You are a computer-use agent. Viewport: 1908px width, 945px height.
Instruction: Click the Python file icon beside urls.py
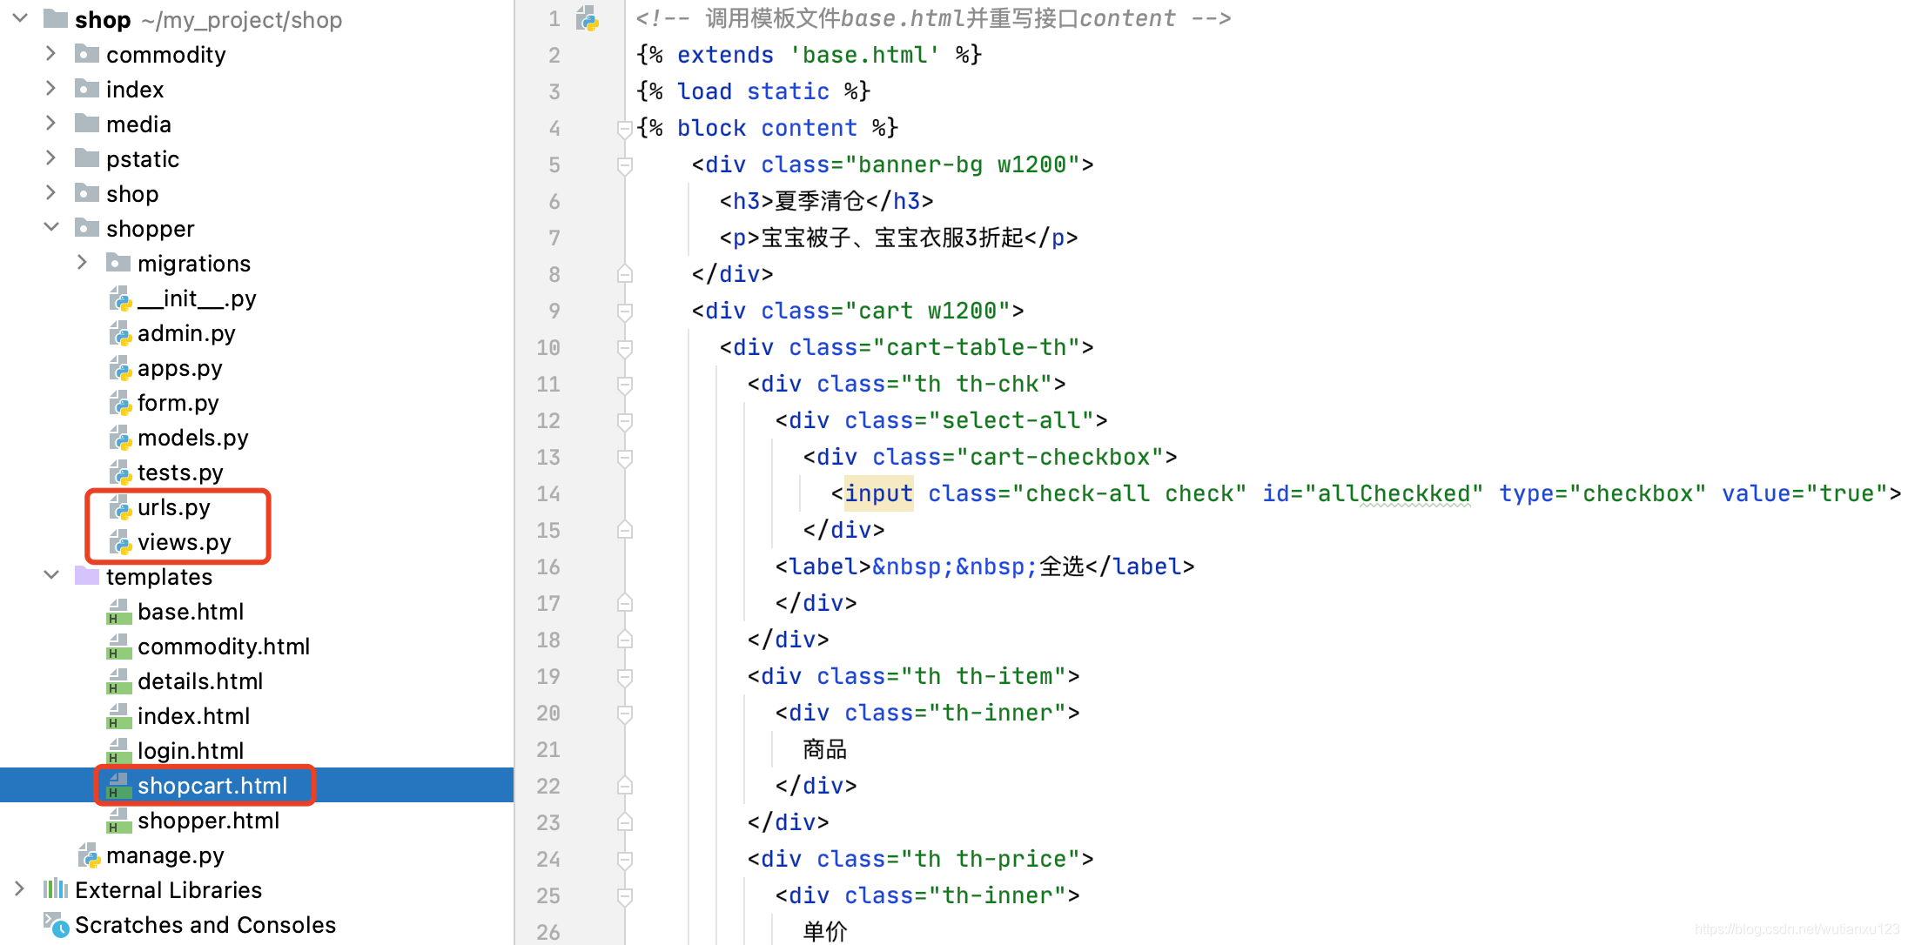[x=120, y=507]
